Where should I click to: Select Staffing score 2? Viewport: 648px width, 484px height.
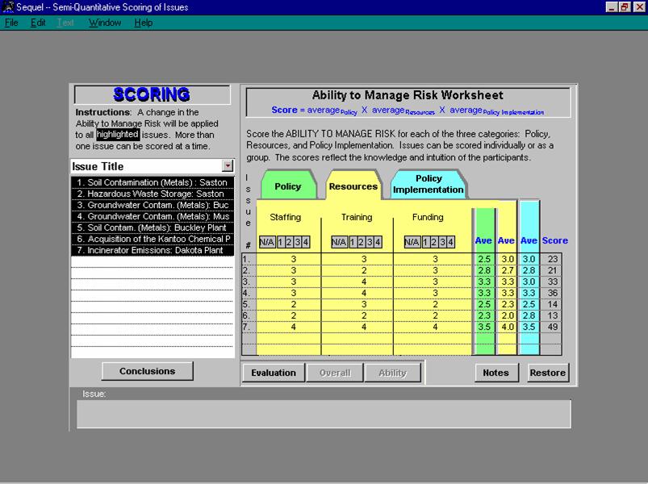pos(289,242)
